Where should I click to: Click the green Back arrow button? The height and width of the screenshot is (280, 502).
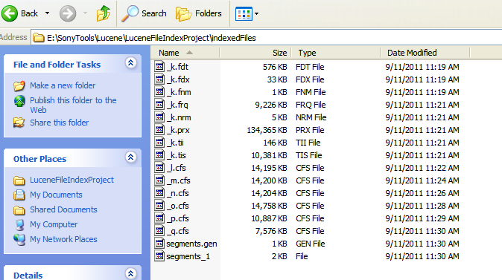pos(10,13)
